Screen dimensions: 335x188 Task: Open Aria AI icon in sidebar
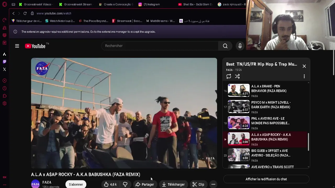tap(4, 54)
